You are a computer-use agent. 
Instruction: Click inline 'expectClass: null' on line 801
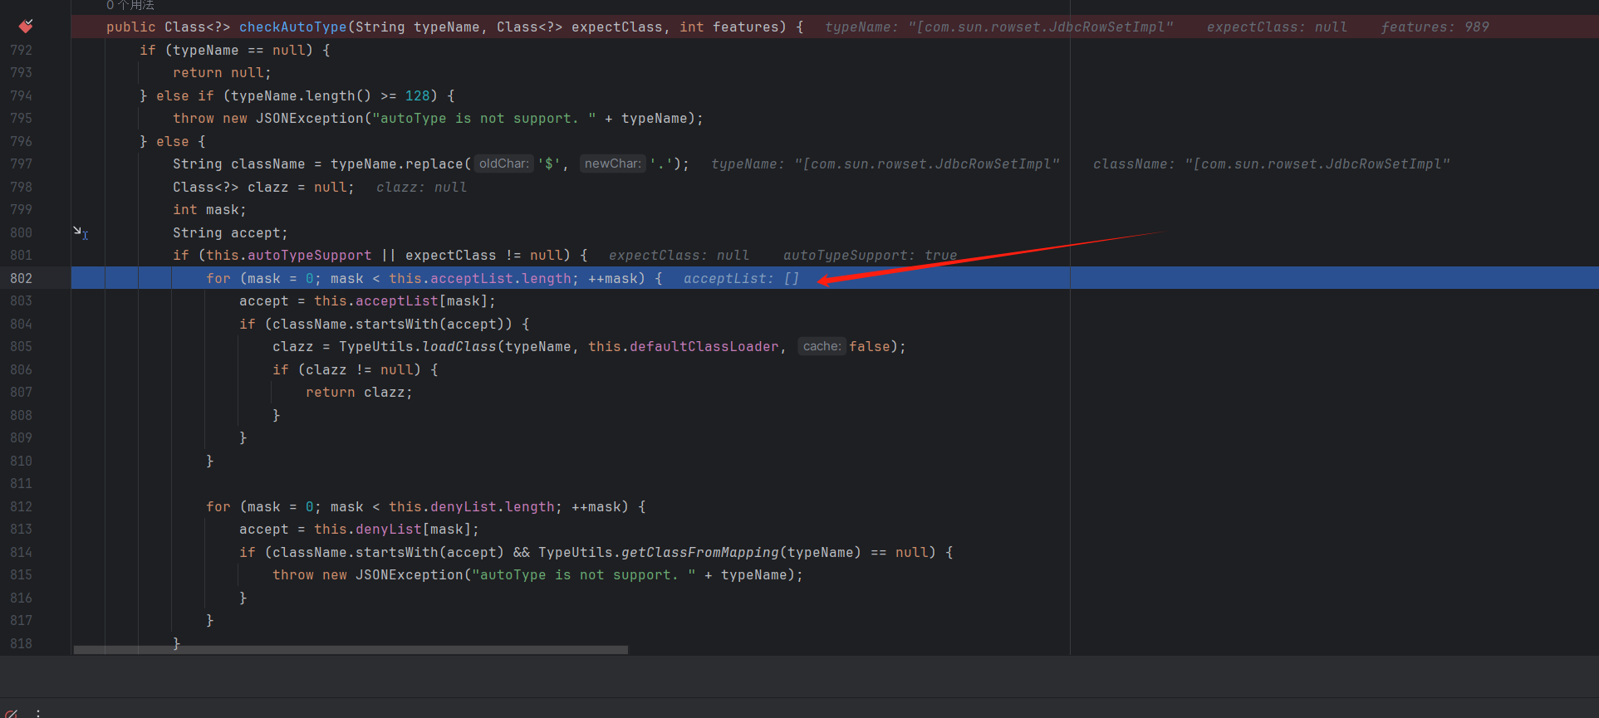679,255
